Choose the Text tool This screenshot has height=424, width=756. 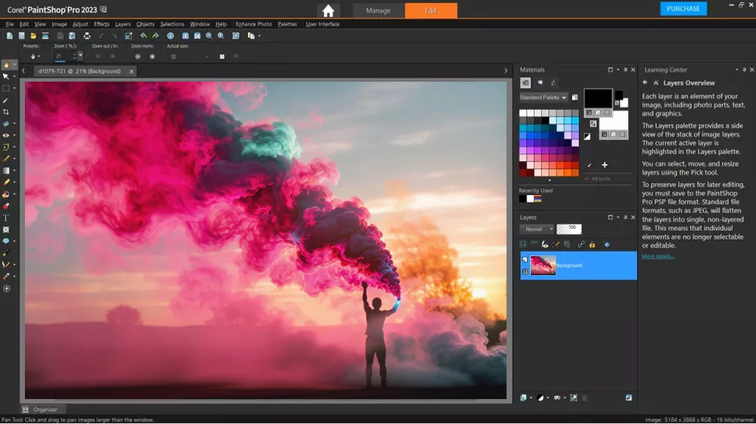(6, 218)
